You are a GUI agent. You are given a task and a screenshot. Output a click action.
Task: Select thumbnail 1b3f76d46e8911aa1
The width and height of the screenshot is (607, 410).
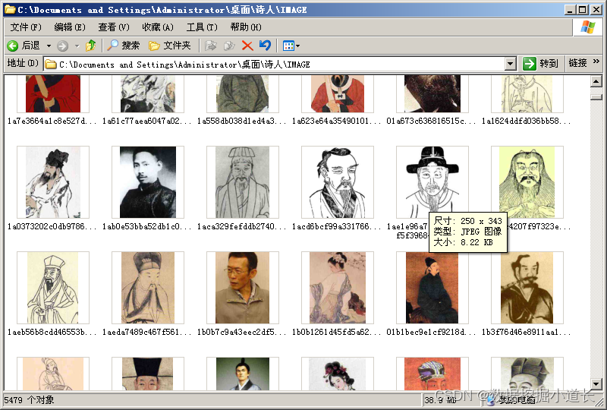527,288
